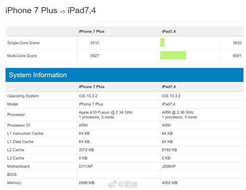Select Single-Core Score row label
Viewport: 246px width, 190px height.
pos(23,43)
